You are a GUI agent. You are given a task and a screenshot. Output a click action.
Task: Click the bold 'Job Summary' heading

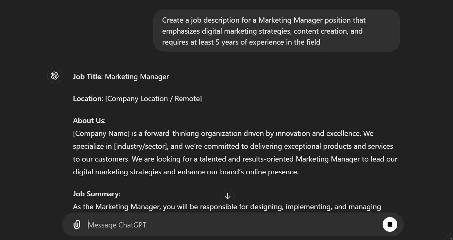pos(96,194)
